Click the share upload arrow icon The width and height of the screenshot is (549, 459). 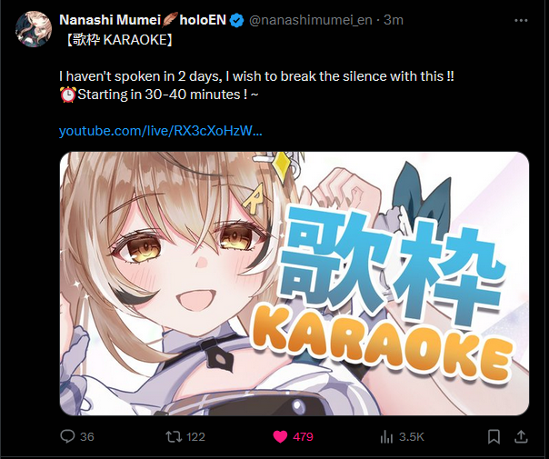(x=521, y=436)
